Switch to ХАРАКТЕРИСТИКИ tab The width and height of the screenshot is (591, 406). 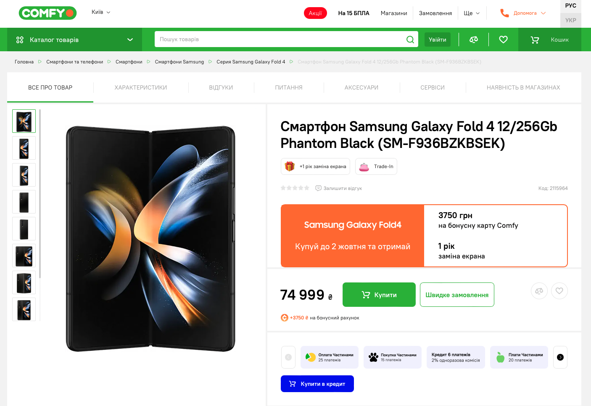point(141,87)
